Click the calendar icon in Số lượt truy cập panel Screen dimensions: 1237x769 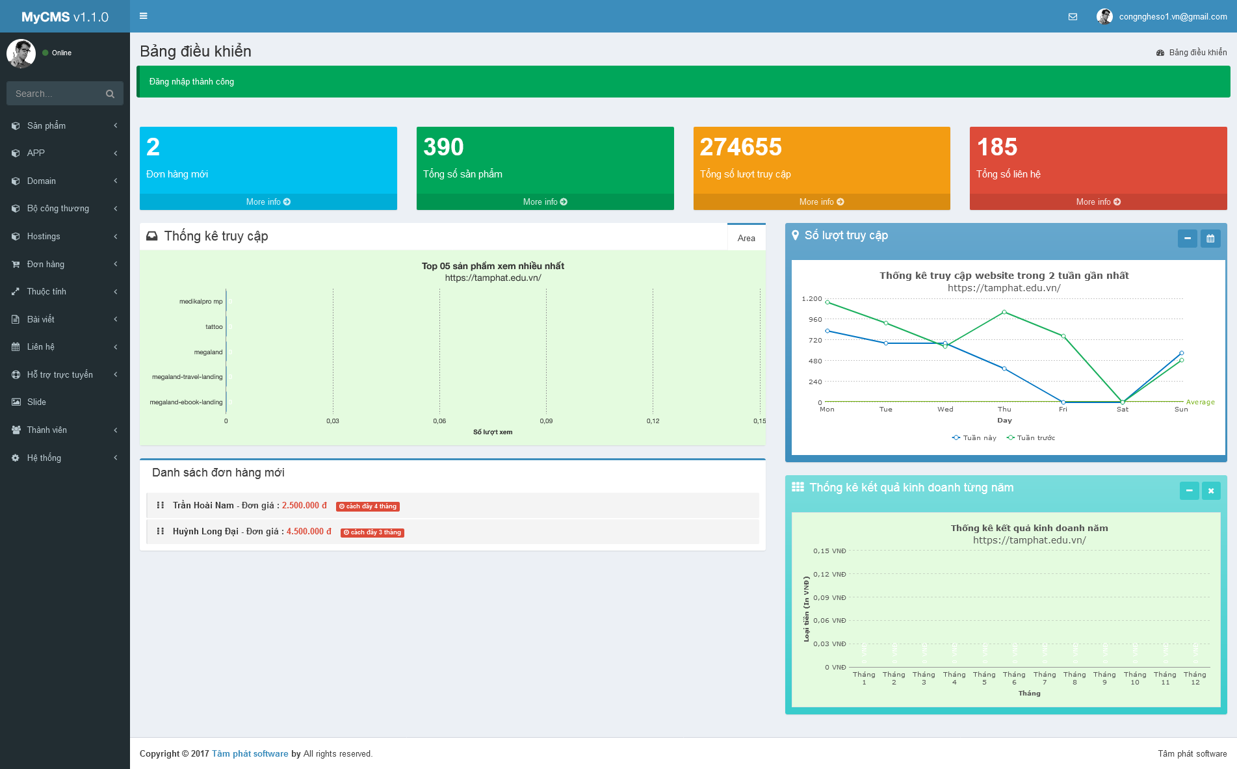(x=1210, y=239)
